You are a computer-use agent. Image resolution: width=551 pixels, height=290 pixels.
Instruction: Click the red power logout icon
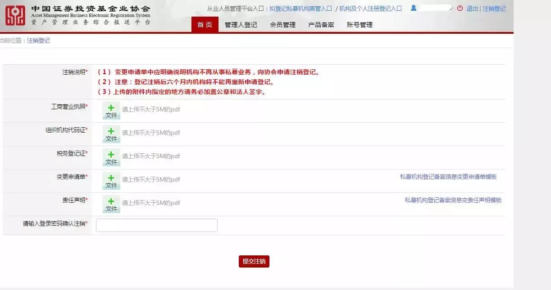coord(460,8)
